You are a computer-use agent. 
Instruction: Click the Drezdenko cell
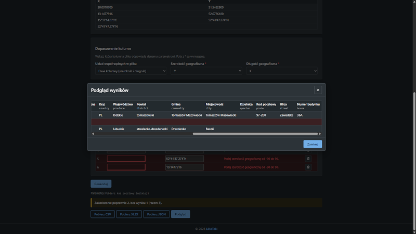pos(179,129)
